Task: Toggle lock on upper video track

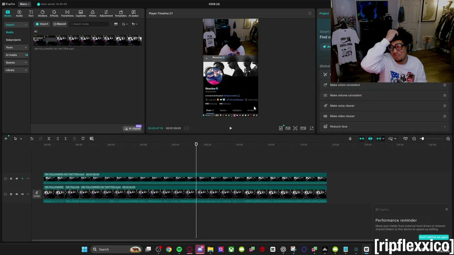Action: point(11,178)
